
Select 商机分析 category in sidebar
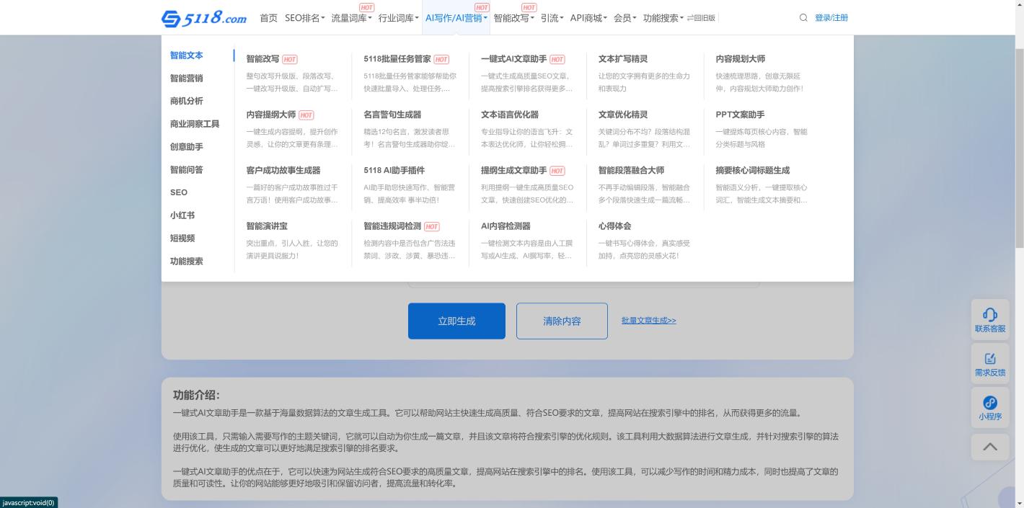pyautogui.click(x=187, y=101)
